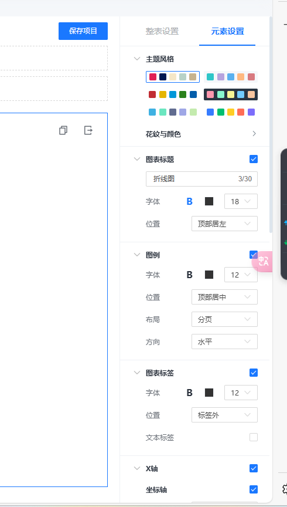The width and height of the screenshot is (287, 507).
Task: Click the copy chart icon
Action: point(63,130)
